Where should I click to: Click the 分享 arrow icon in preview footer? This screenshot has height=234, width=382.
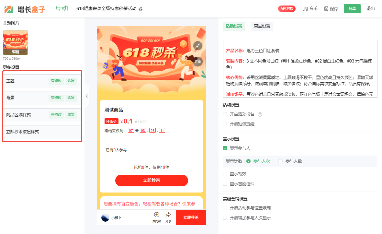click(168, 215)
